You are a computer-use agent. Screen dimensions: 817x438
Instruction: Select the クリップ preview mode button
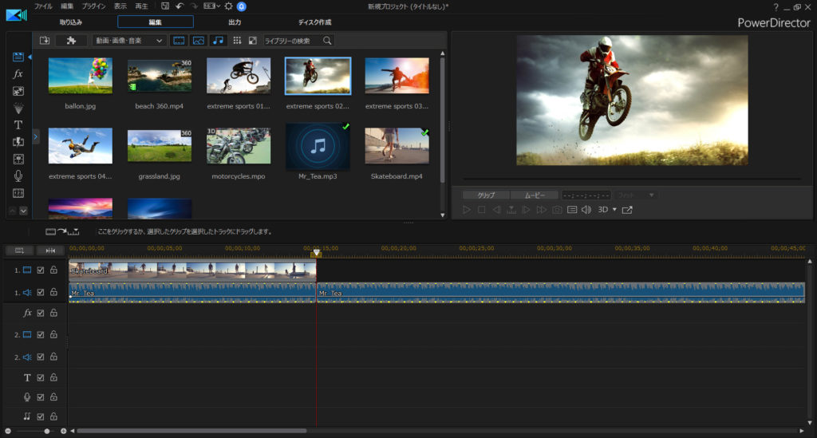coord(486,195)
